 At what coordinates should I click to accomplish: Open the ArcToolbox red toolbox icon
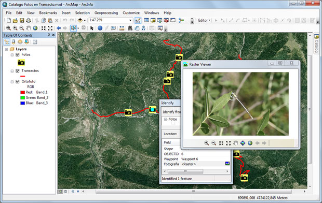pos(166,20)
